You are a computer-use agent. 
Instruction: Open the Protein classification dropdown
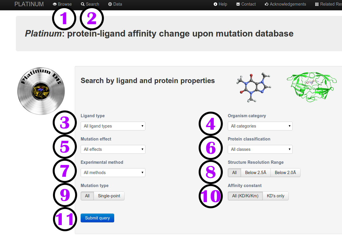(x=260, y=149)
